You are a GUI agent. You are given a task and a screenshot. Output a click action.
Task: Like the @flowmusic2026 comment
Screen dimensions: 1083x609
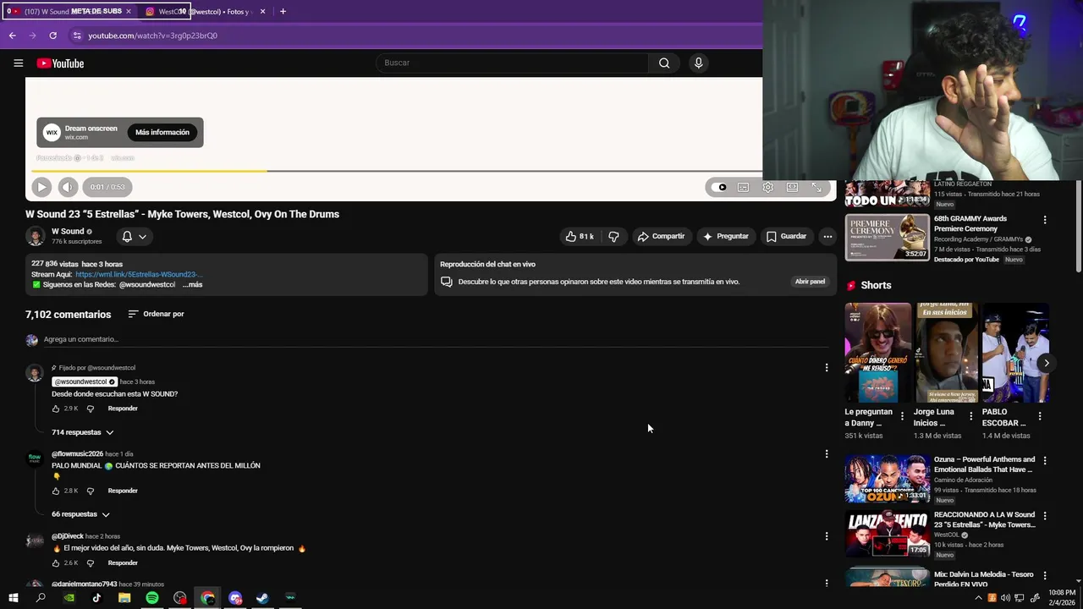click(x=56, y=491)
